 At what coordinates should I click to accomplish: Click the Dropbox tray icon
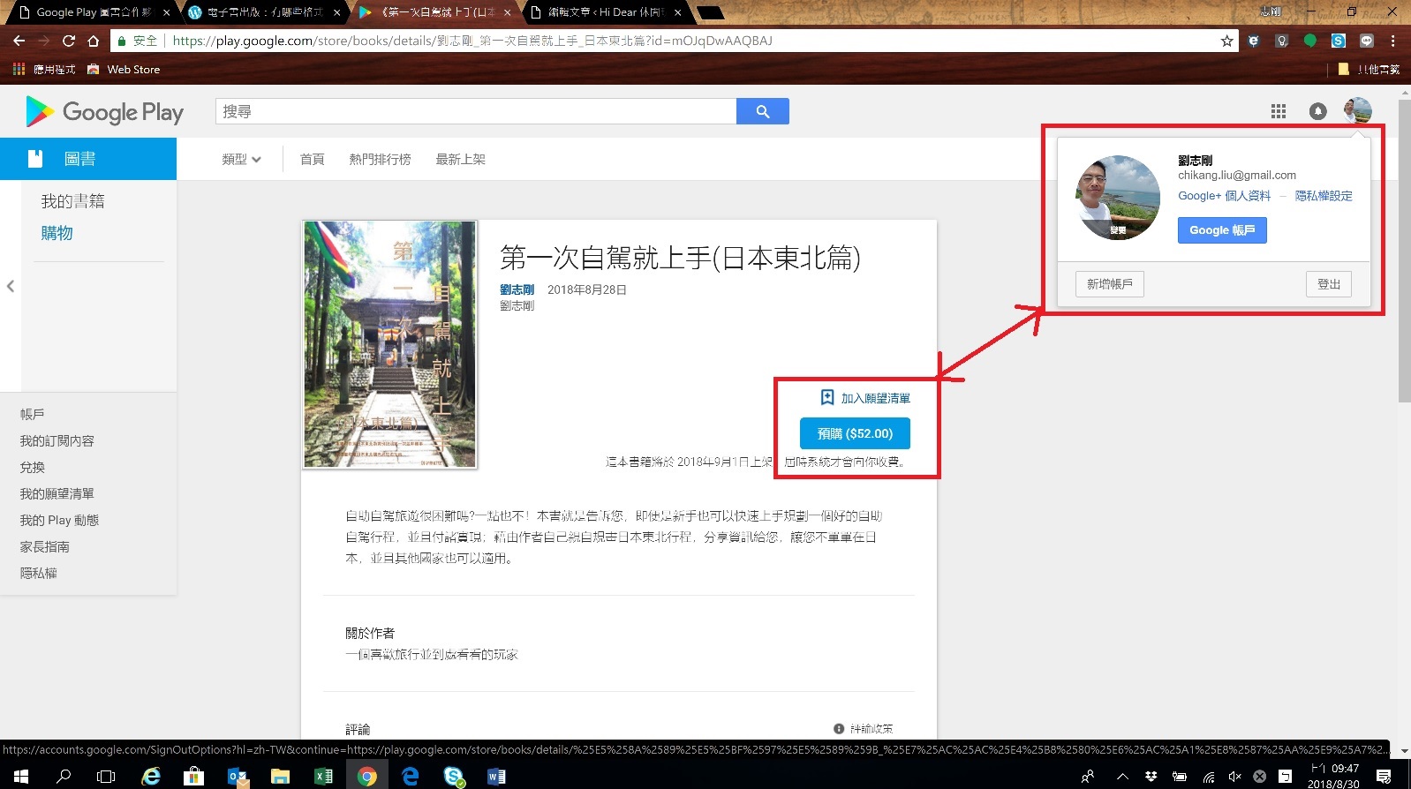(x=1151, y=777)
